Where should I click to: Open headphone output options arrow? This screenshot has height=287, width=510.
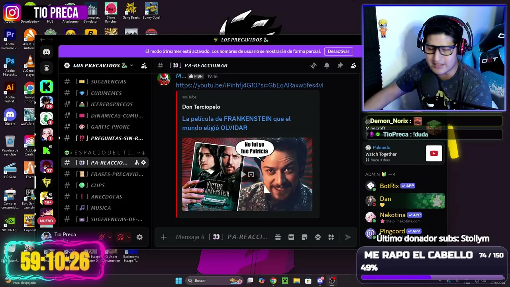[128, 237]
